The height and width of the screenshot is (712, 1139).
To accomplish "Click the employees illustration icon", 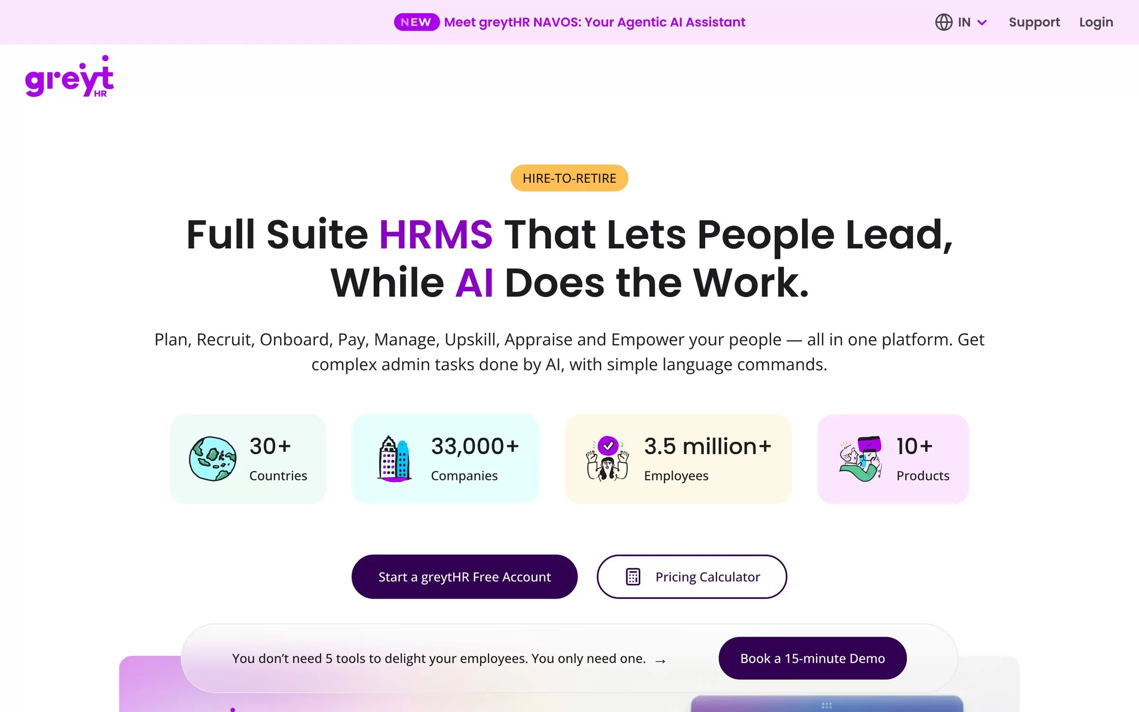I will click(607, 459).
